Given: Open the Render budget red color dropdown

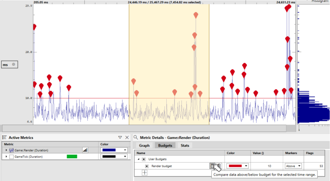Looking at the screenshot, I should point(238,166).
